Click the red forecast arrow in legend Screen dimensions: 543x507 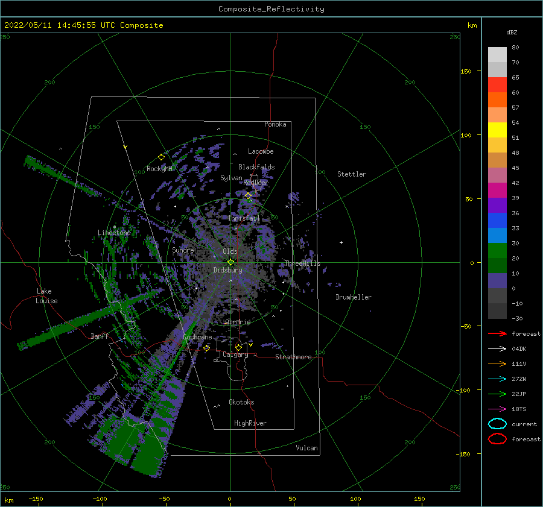click(497, 333)
